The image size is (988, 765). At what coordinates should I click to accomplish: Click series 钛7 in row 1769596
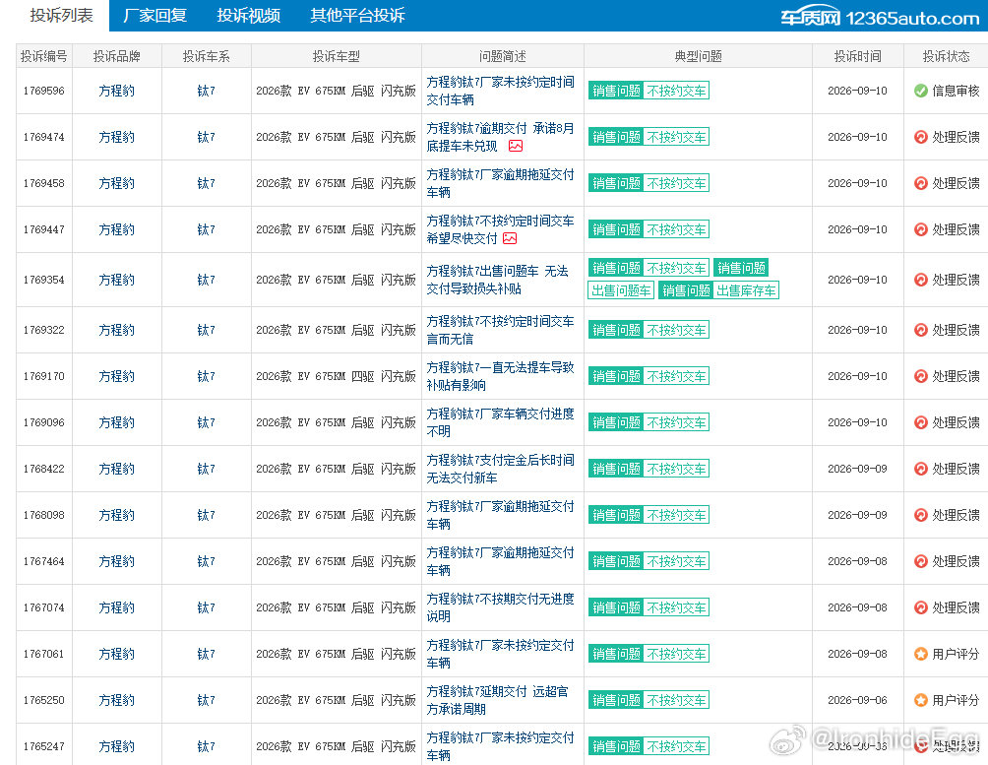[206, 91]
